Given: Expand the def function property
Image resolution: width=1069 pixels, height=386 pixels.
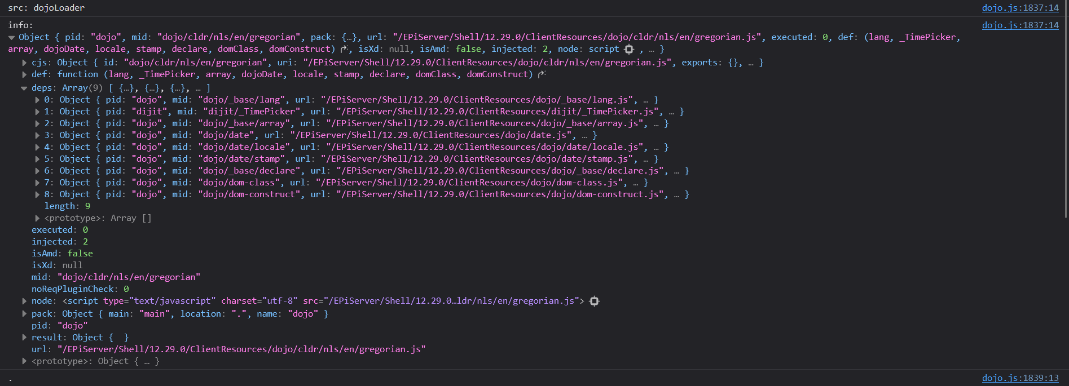Looking at the screenshot, I should pos(24,74).
